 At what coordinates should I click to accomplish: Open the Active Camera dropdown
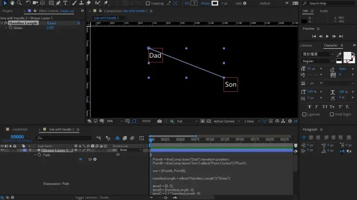click(x=227, y=121)
